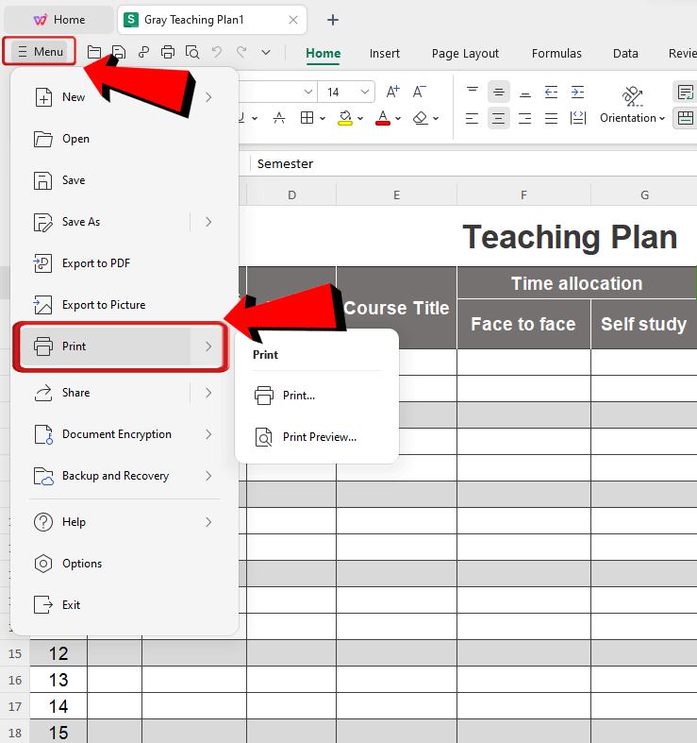The width and height of the screenshot is (697, 743).
Task: Expand the clear formatting dropdown arrow
Action: tap(436, 118)
